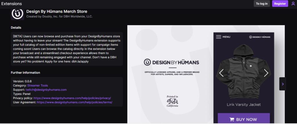The height and width of the screenshot is (124, 297).
Task: Click the large DESIGNBYHÜMANS banner logo
Action: [x=171, y=62]
